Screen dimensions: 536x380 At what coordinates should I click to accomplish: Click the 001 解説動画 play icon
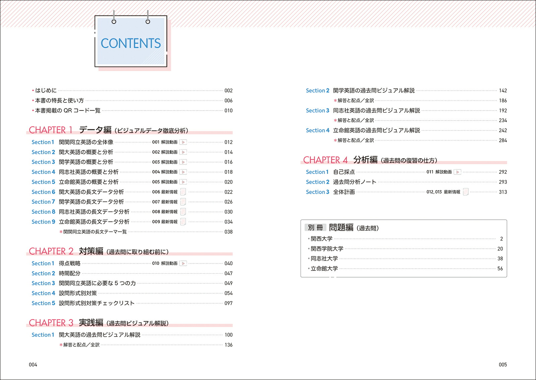(183, 142)
